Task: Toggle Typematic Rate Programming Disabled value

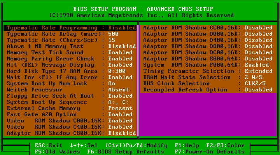Action: click(x=122, y=28)
